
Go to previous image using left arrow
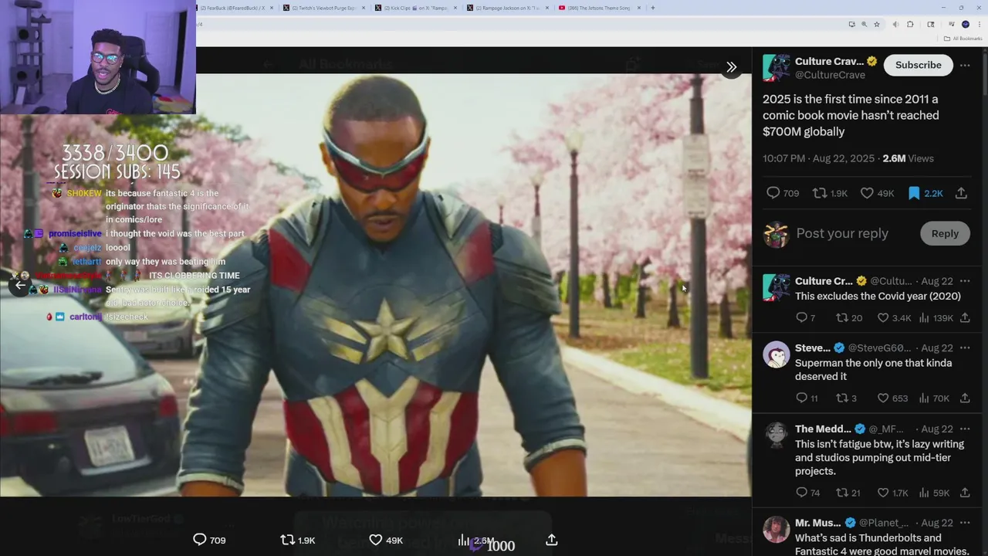point(20,285)
